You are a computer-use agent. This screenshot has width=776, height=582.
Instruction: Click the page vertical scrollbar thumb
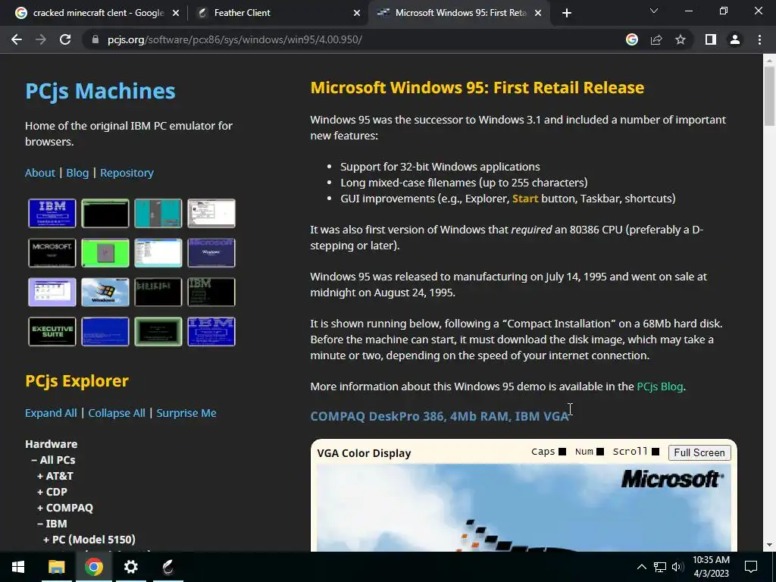(x=769, y=96)
